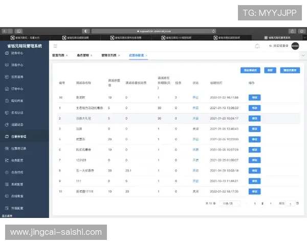Click jump-to-page input field
This screenshot has width=307, height=245.
click(x=290, y=204)
